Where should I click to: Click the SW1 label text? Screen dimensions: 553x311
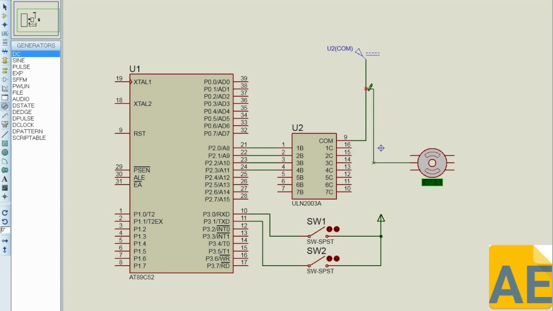coord(316,222)
